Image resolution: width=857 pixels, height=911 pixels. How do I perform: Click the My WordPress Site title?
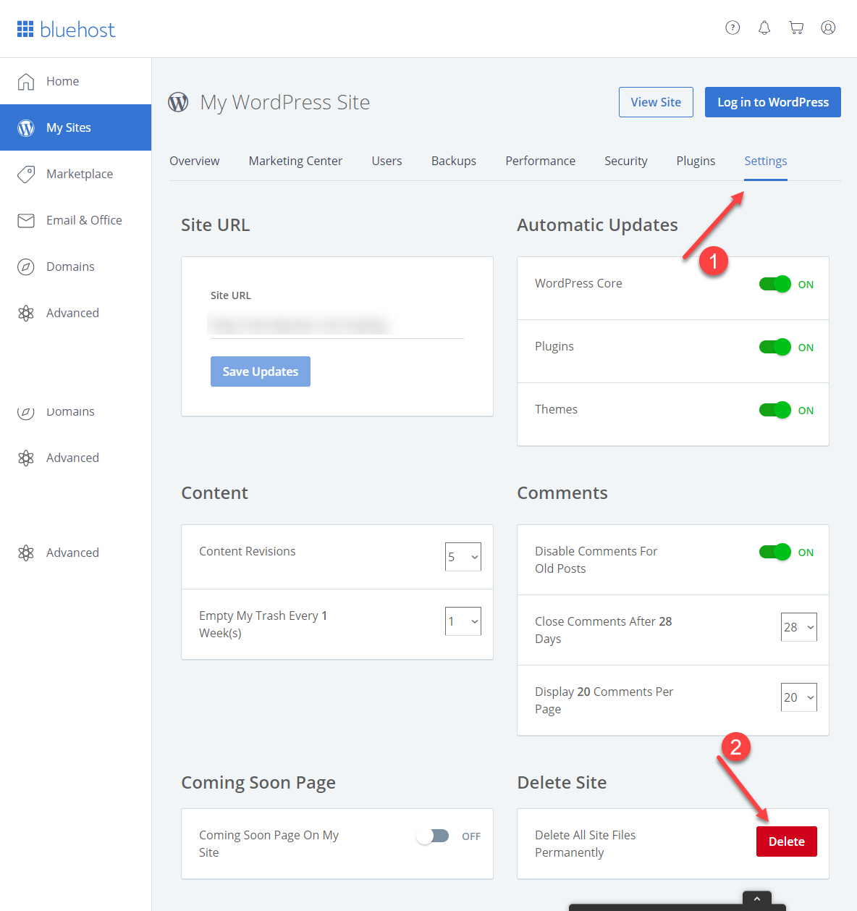pos(285,102)
